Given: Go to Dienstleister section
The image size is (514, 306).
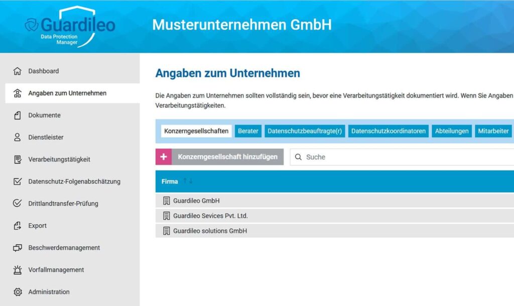Looking at the screenshot, I should 46,137.
